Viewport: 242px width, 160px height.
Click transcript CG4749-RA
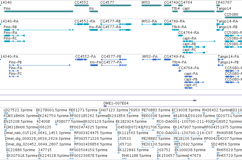168,24
